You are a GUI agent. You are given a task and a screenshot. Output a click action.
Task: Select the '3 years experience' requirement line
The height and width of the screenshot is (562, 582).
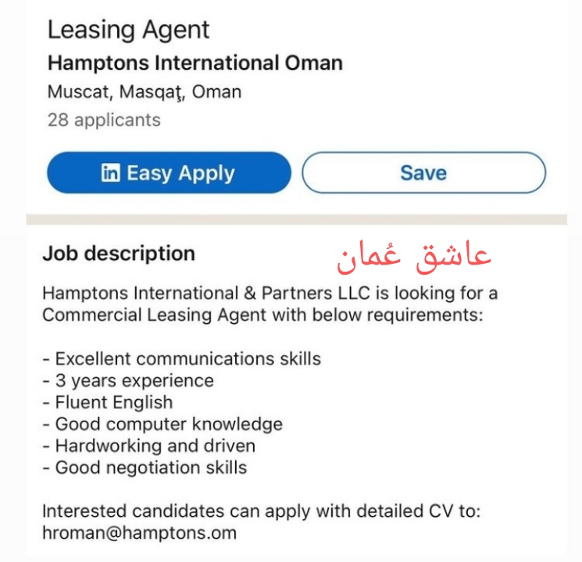coord(127,381)
